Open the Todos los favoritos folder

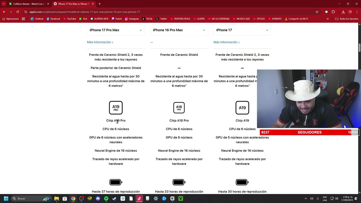point(347,19)
